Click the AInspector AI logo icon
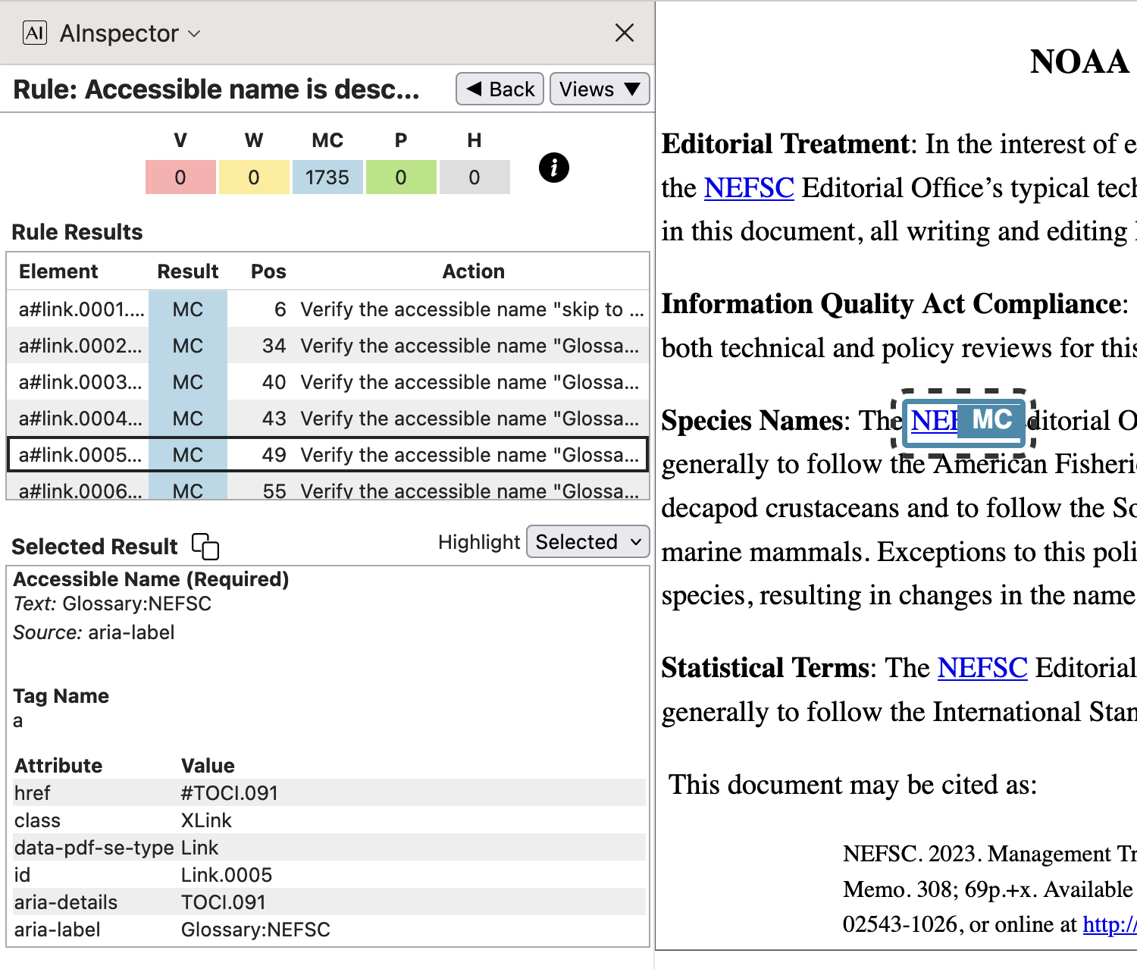This screenshot has height=969, width=1137. click(35, 33)
